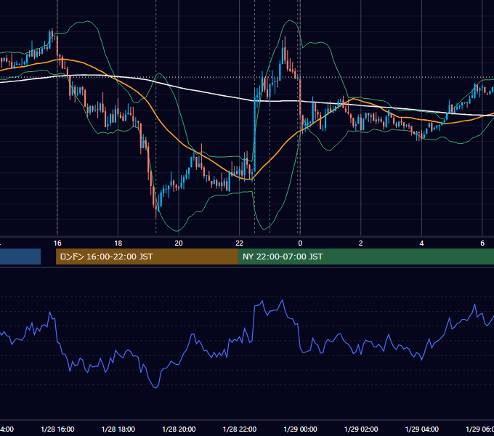Click the '1/28 22:00' date label
Viewport: 494px width, 436px height.
pyautogui.click(x=240, y=429)
